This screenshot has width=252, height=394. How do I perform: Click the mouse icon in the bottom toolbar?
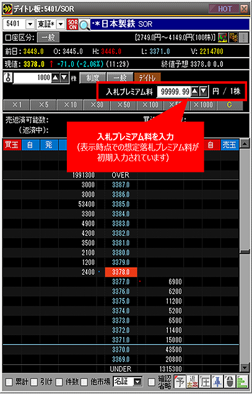click(x=230, y=382)
